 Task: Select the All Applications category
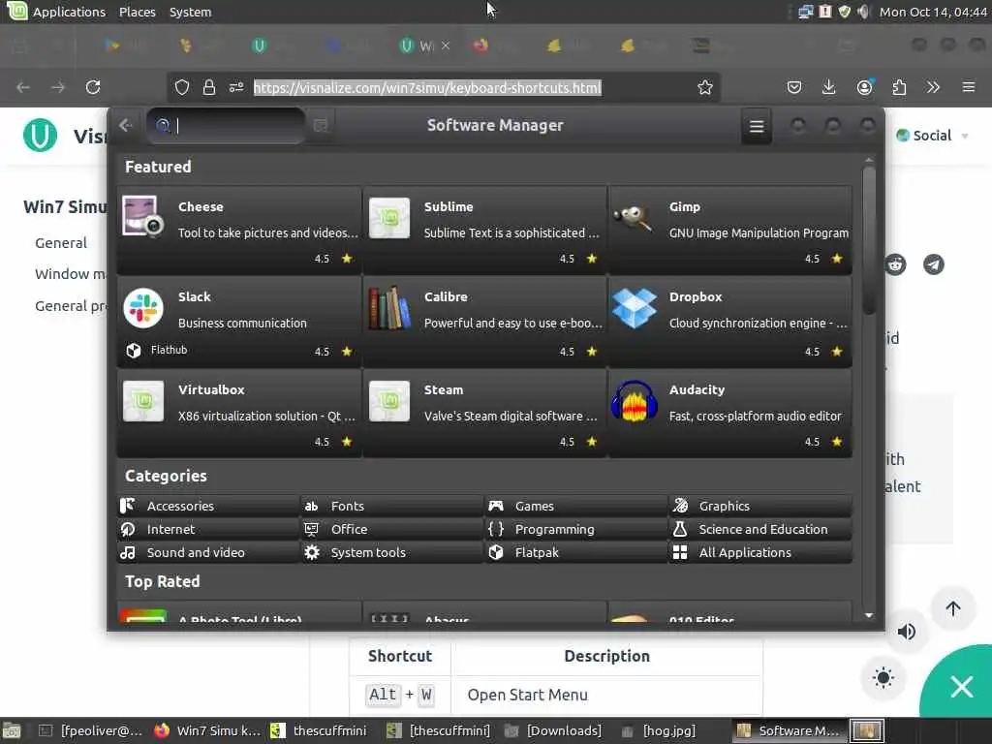760,552
